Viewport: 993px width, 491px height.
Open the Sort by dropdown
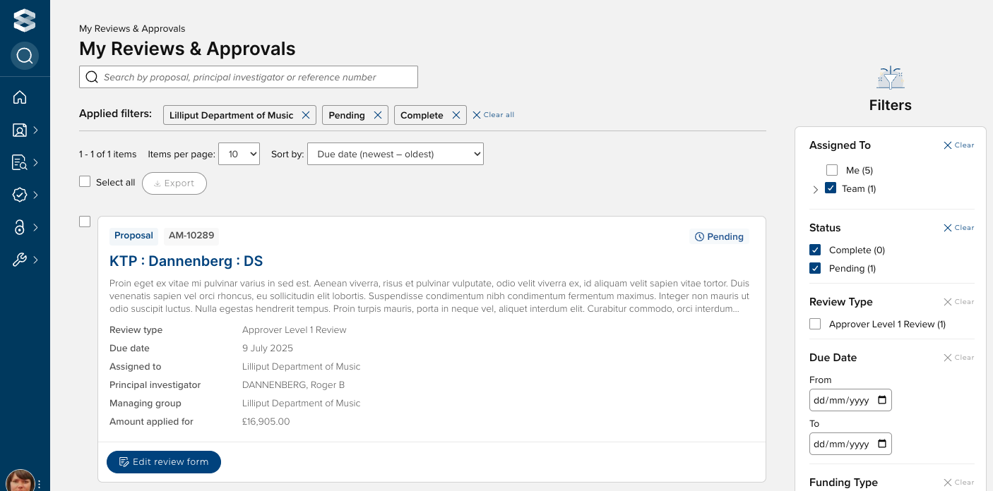point(395,154)
